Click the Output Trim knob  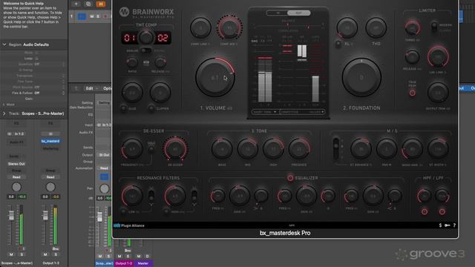(x=438, y=93)
